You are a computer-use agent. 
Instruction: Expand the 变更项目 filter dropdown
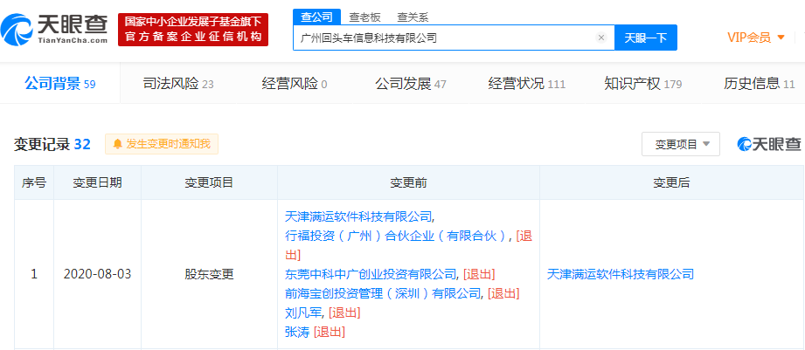(x=681, y=144)
